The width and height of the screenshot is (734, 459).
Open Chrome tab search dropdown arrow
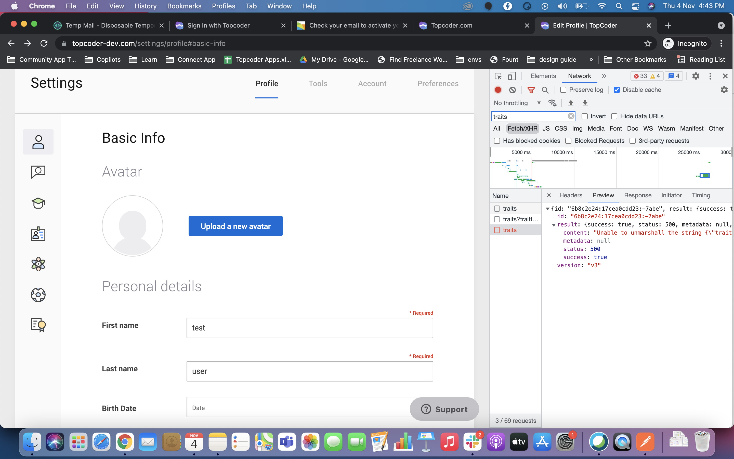click(721, 26)
